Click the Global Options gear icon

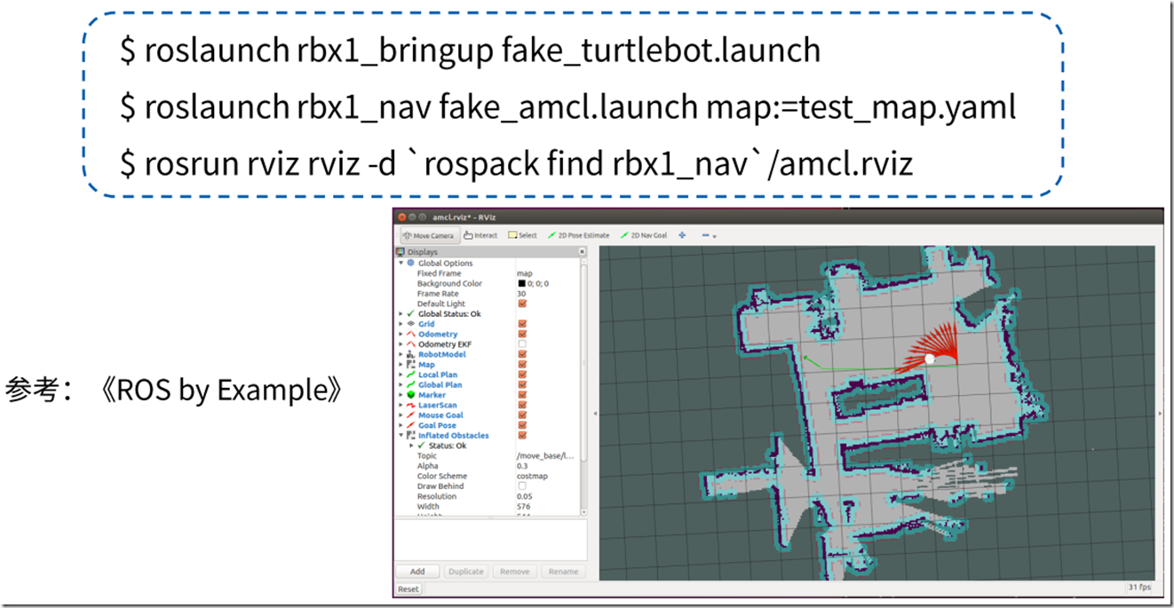click(x=410, y=263)
